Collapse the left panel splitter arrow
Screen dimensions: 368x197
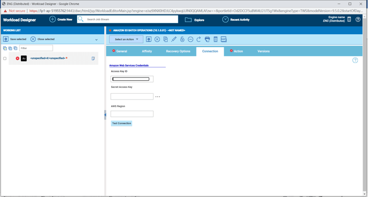(x=105, y=115)
